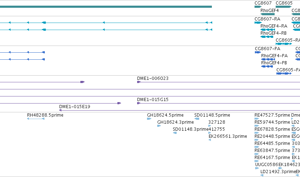The image size is (300, 177).
Task: Click the long teal gene bar in the gene track
Action: point(106,7)
